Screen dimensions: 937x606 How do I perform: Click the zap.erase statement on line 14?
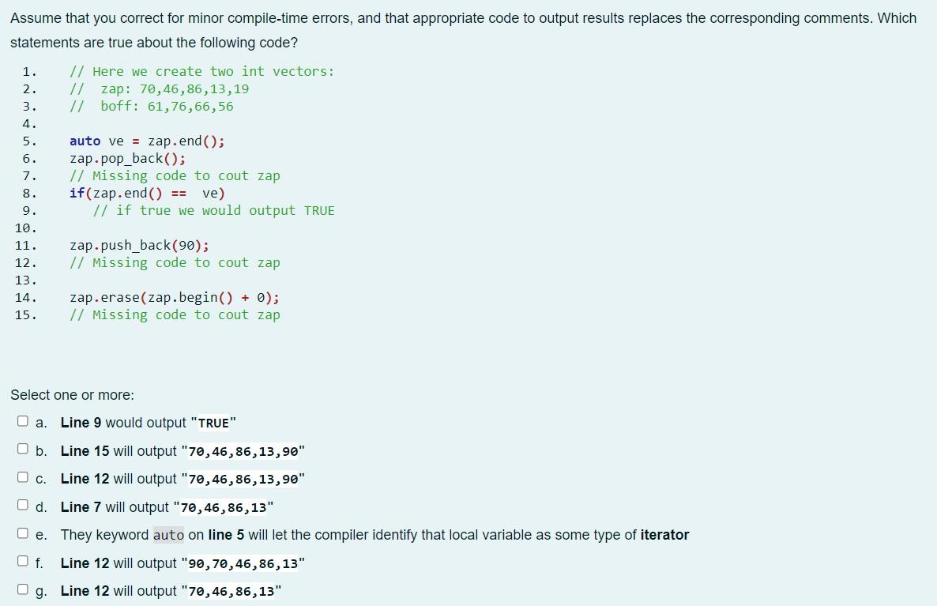tap(174, 297)
